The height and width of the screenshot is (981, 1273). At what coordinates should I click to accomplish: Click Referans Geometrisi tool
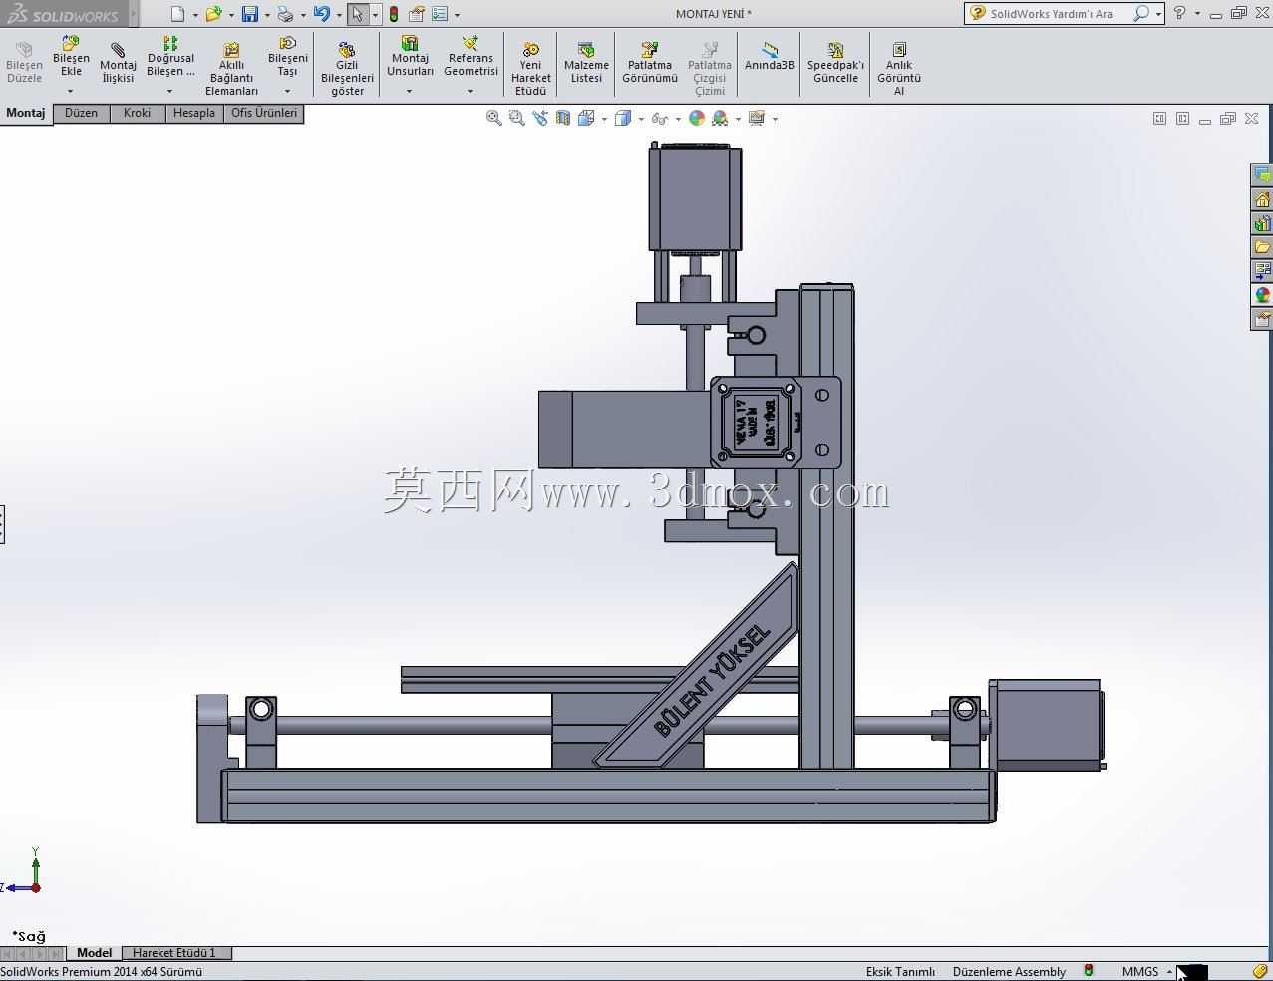(471, 58)
